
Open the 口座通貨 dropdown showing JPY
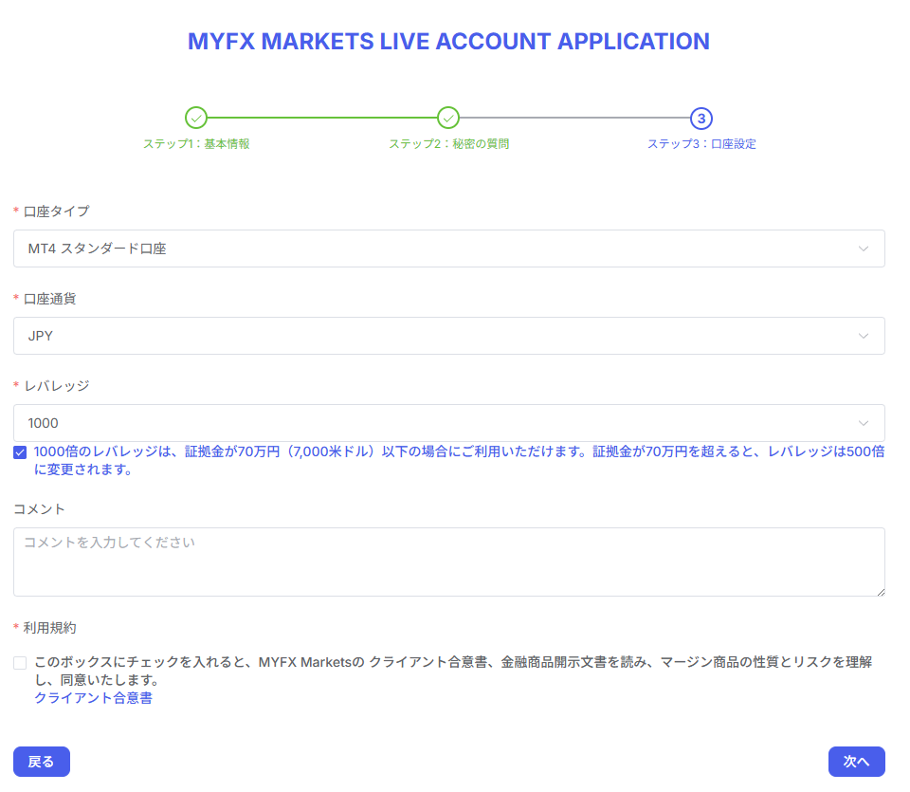449,336
